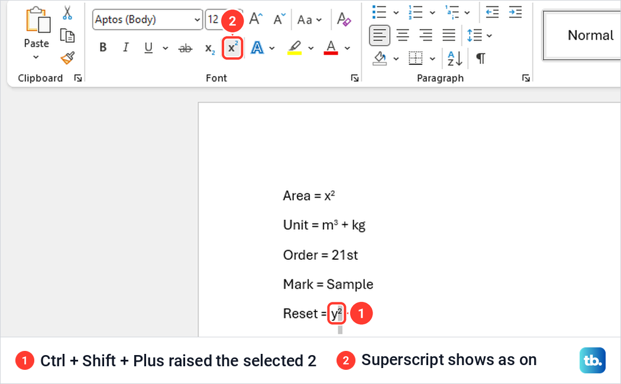Apply yellow text highlight color
Image resolution: width=621 pixels, height=384 pixels.
tap(295, 47)
